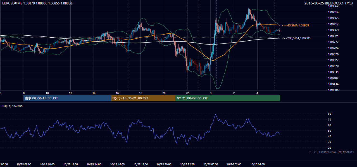Open the HistData.com data source credit

331,152
